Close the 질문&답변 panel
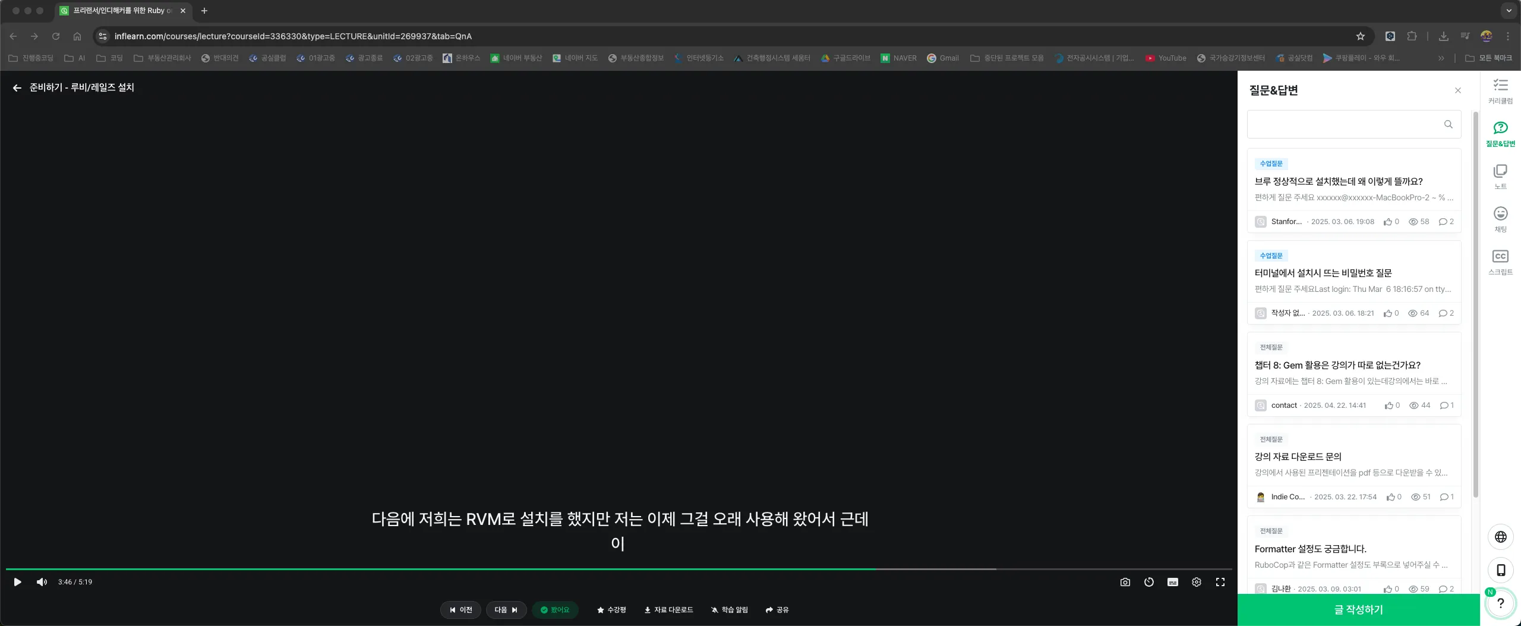Image resolution: width=1521 pixels, height=626 pixels. 1458,90
